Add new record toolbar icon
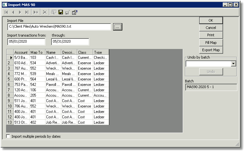245x152 pixels. 36,12
